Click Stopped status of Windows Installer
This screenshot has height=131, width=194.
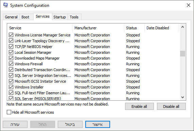click(133, 87)
